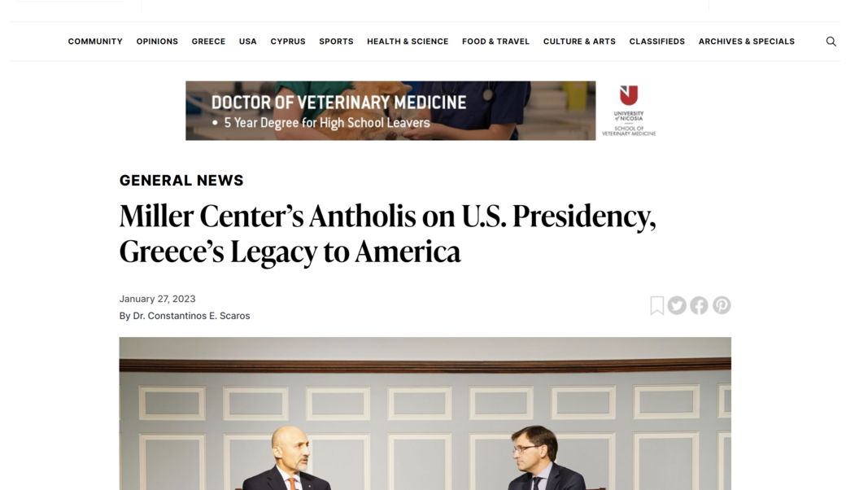Open the search magnifier icon

[831, 42]
